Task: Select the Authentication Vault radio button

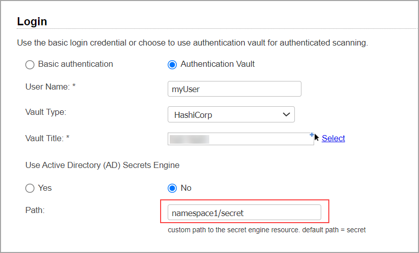Action: [172, 65]
